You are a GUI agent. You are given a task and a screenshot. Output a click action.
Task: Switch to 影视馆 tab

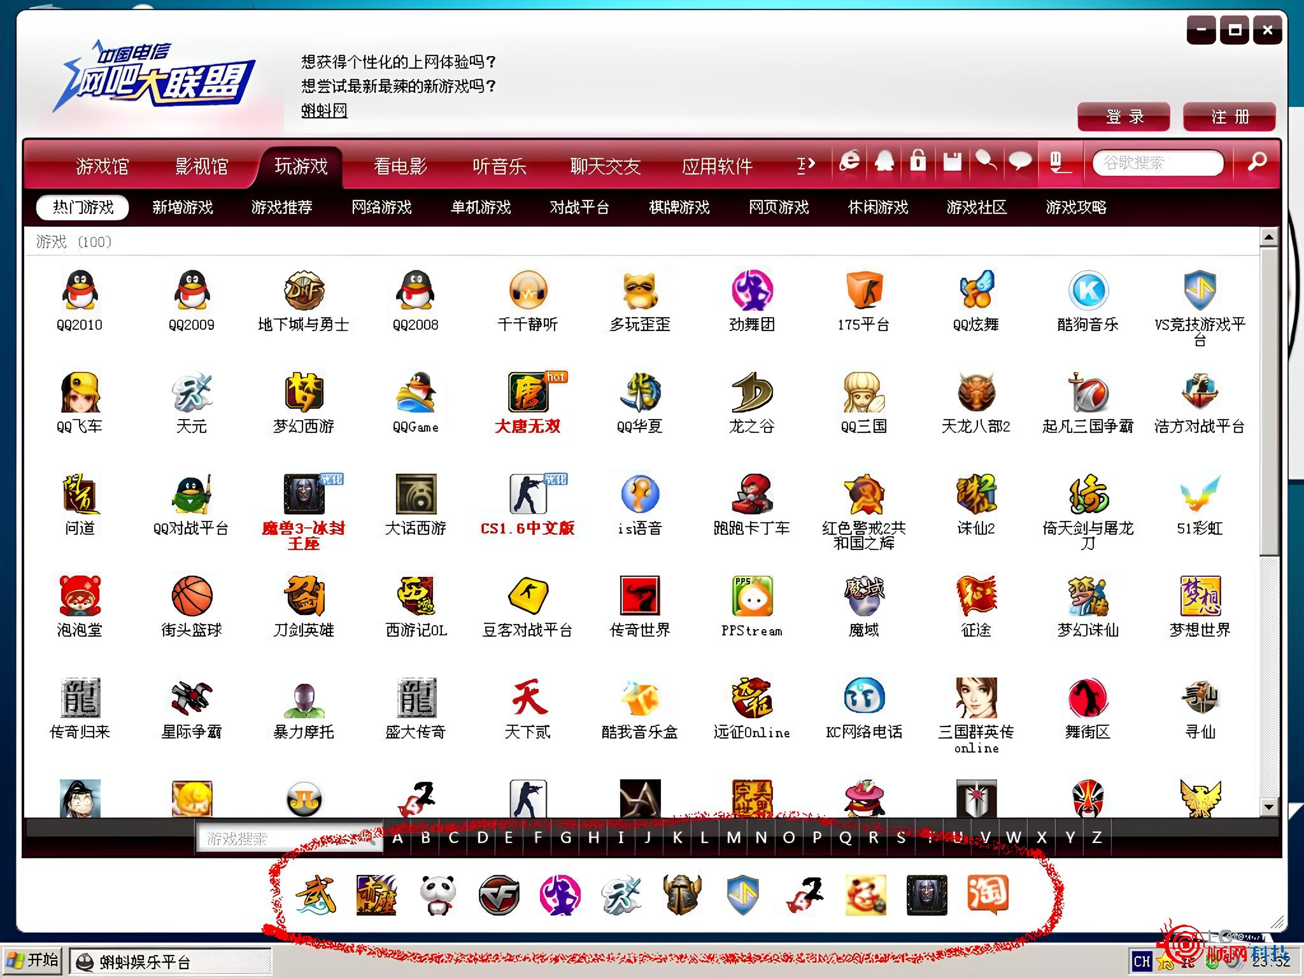202,166
